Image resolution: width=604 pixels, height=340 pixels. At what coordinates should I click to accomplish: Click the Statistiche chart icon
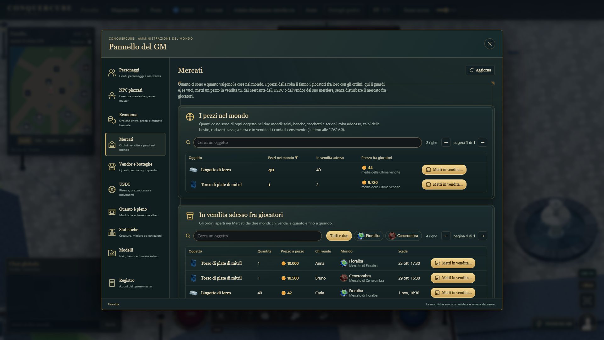click(112, 232)
